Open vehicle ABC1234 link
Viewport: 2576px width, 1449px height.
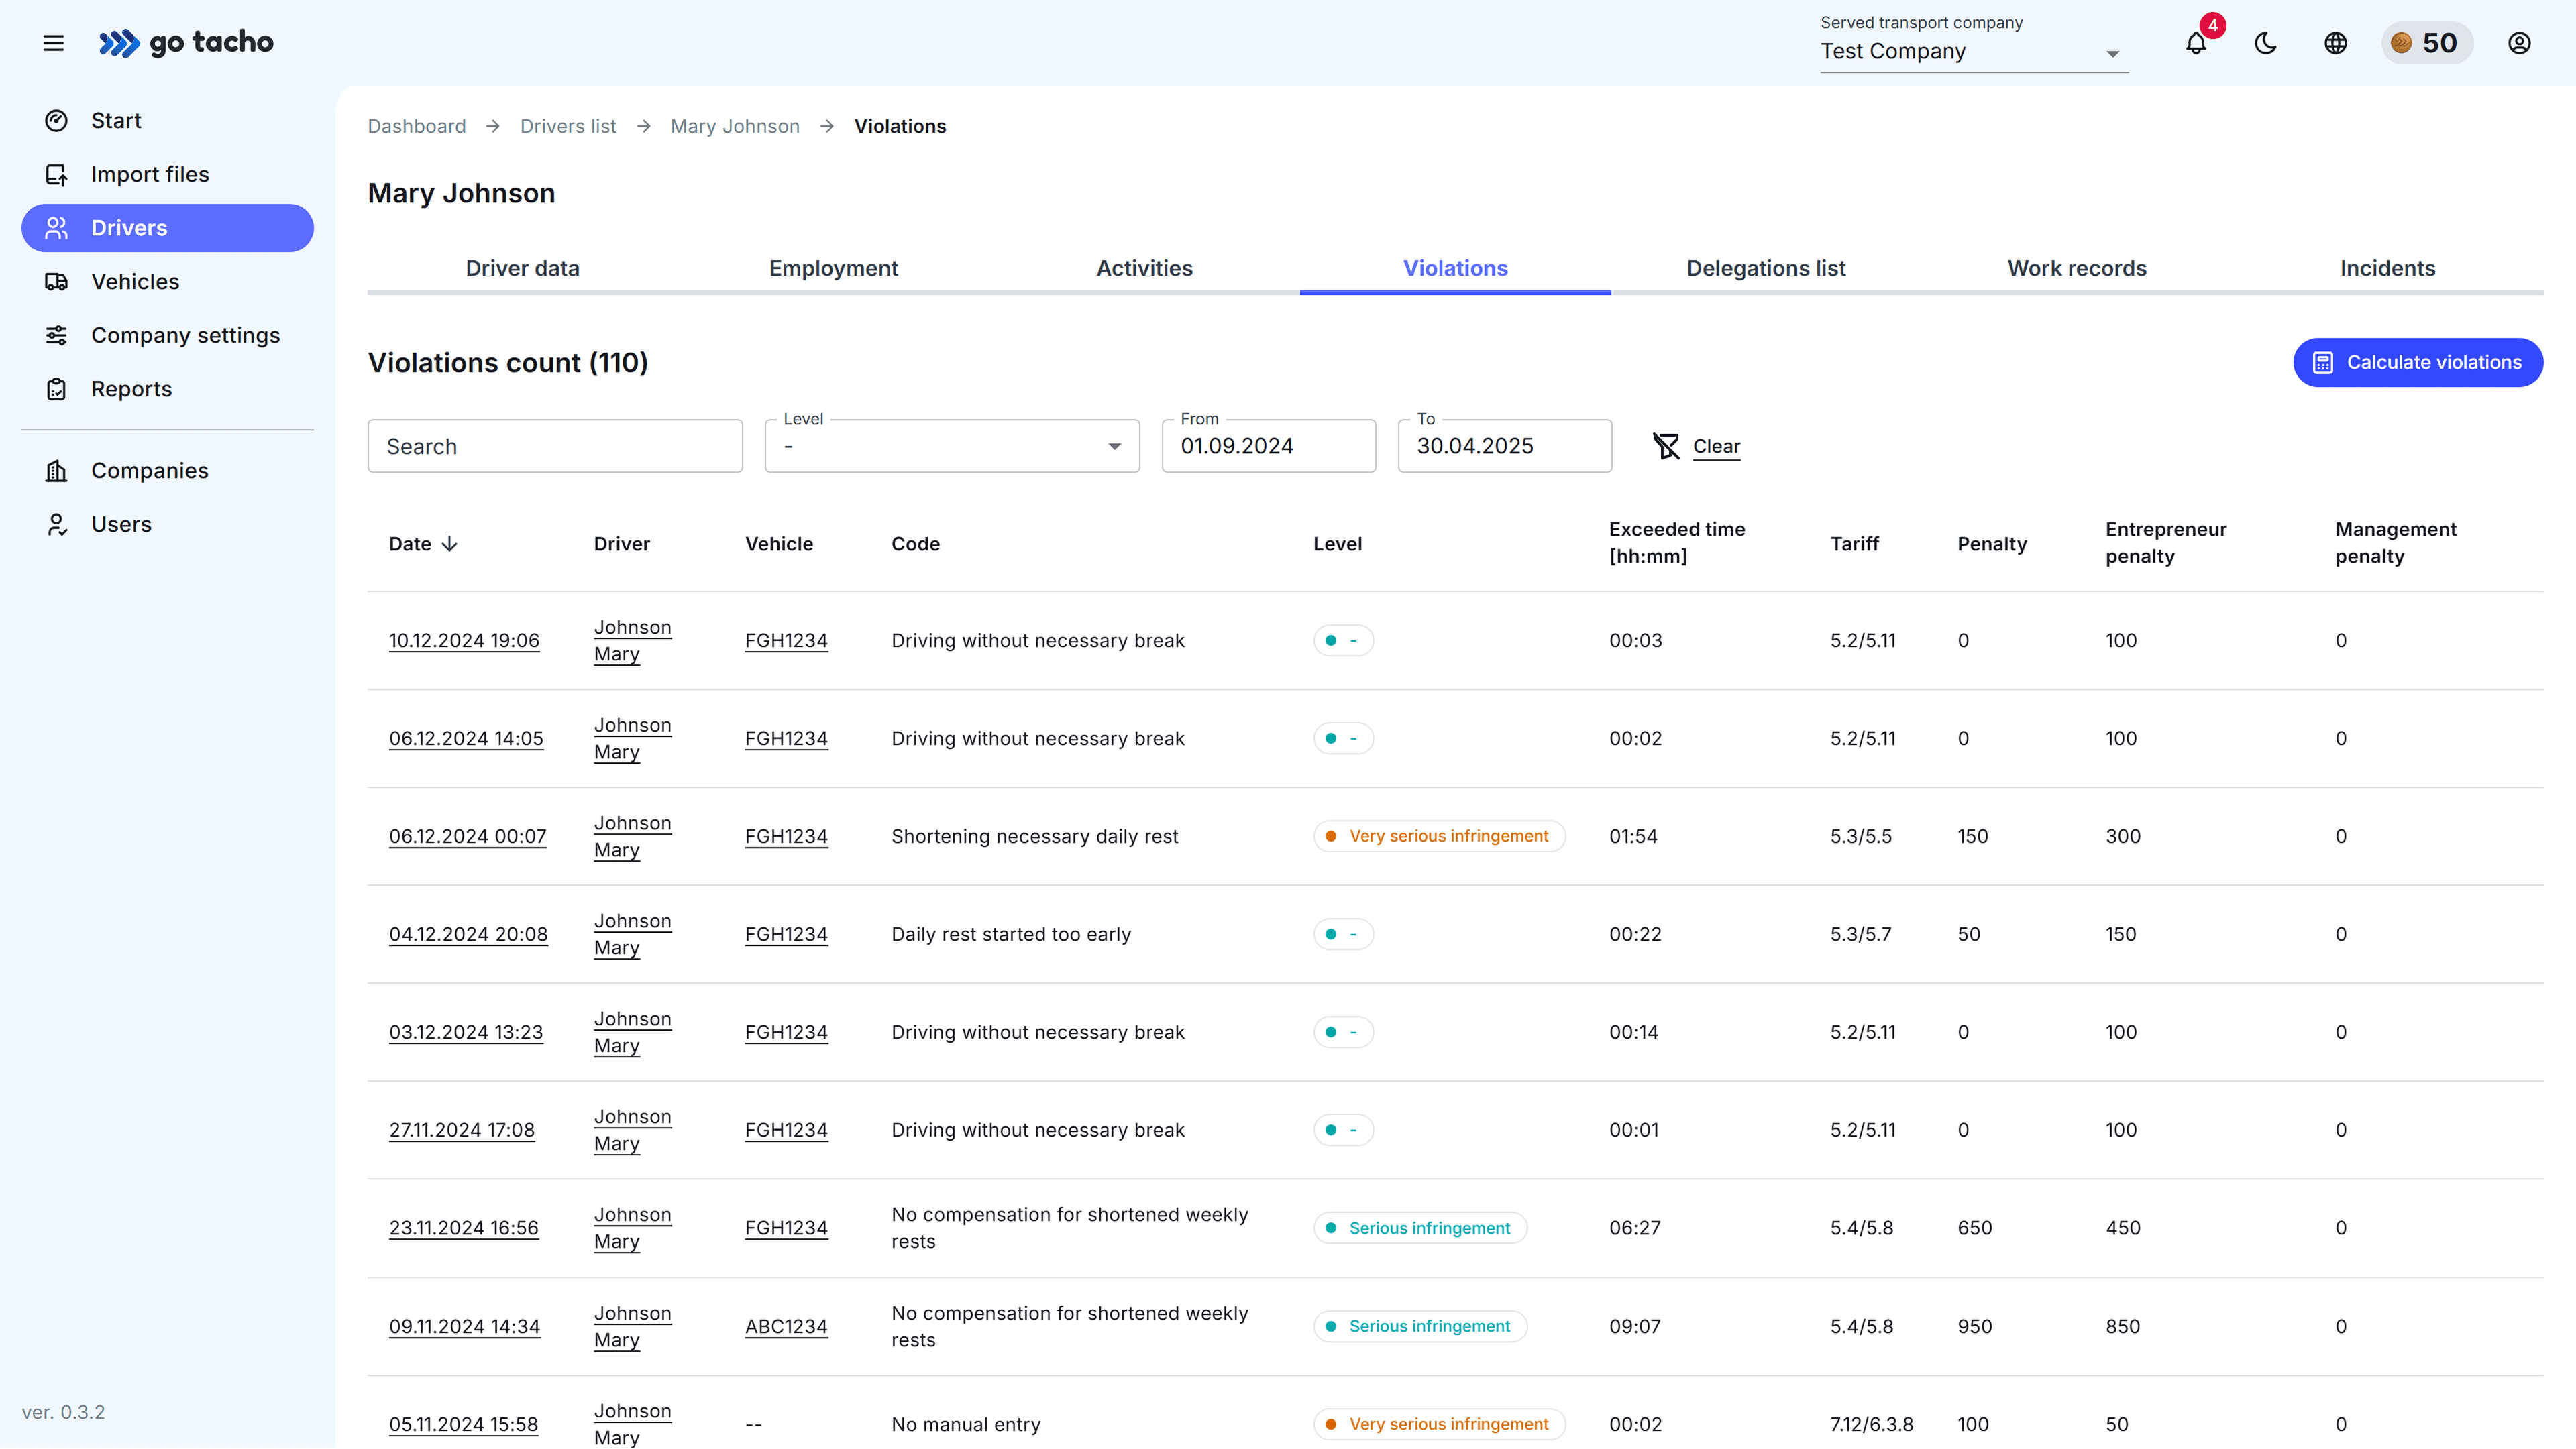(786, 1327)
